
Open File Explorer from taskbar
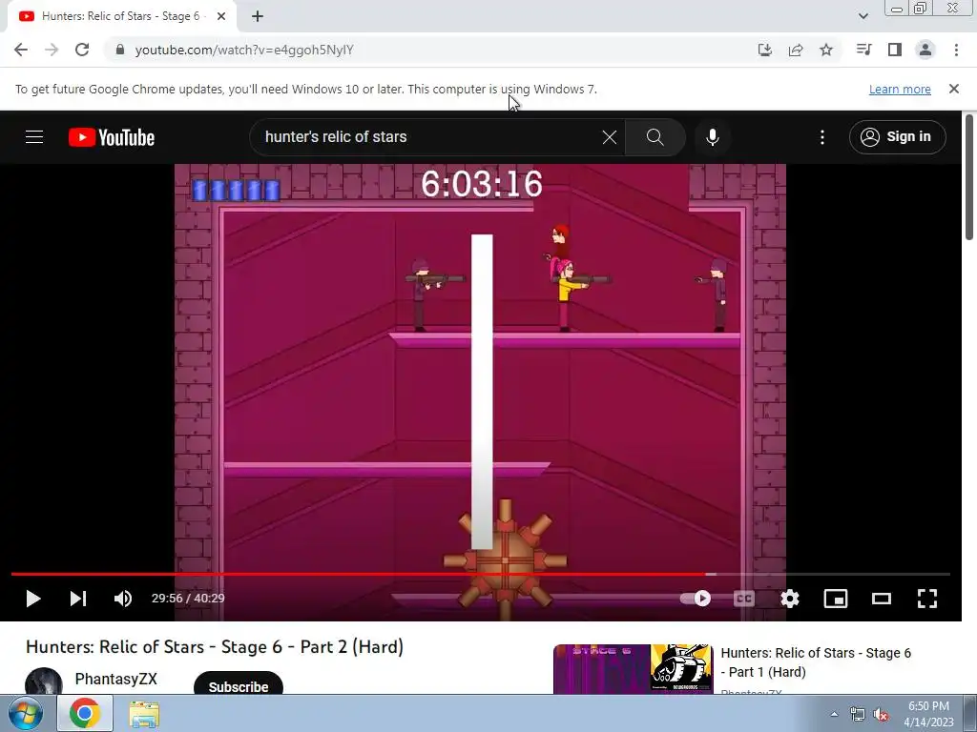coord(144,714)
